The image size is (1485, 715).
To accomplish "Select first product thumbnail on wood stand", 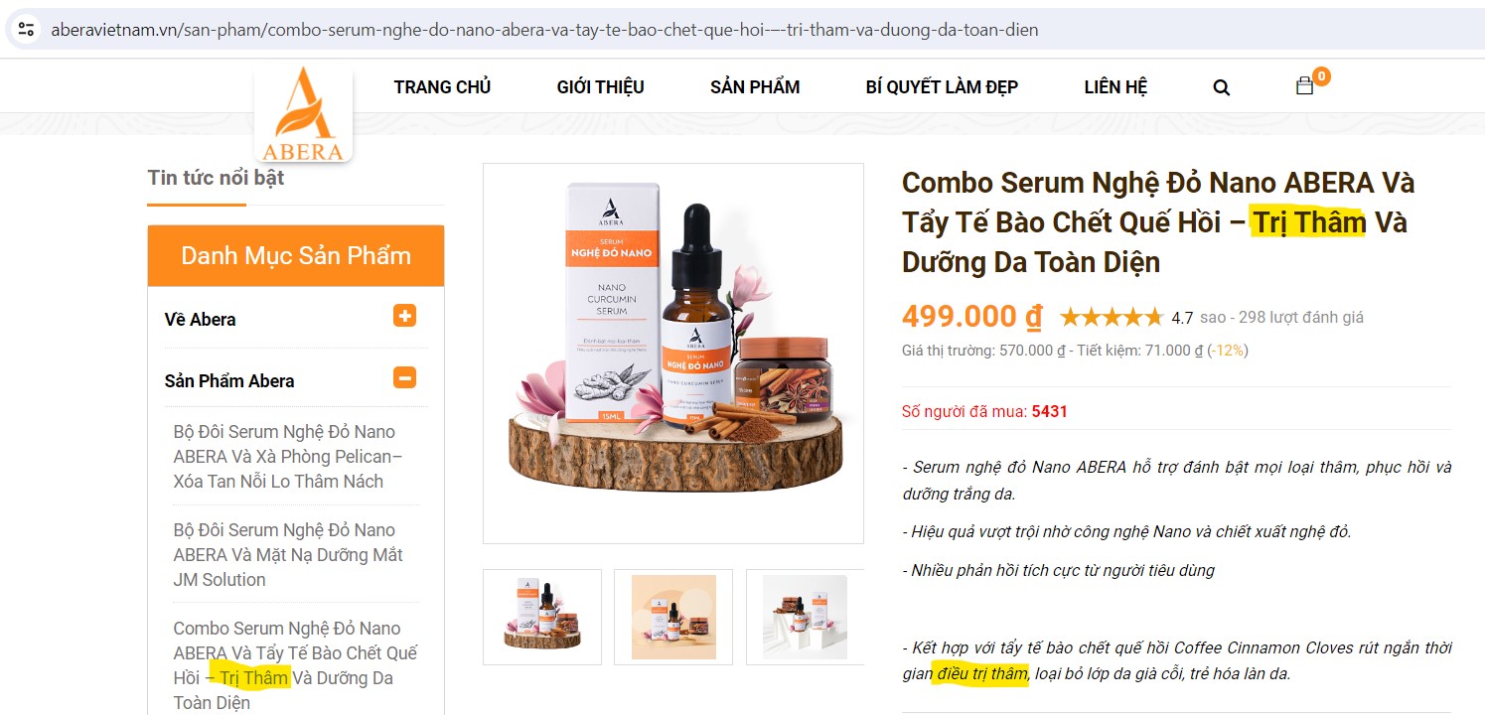I will [542, 617].
